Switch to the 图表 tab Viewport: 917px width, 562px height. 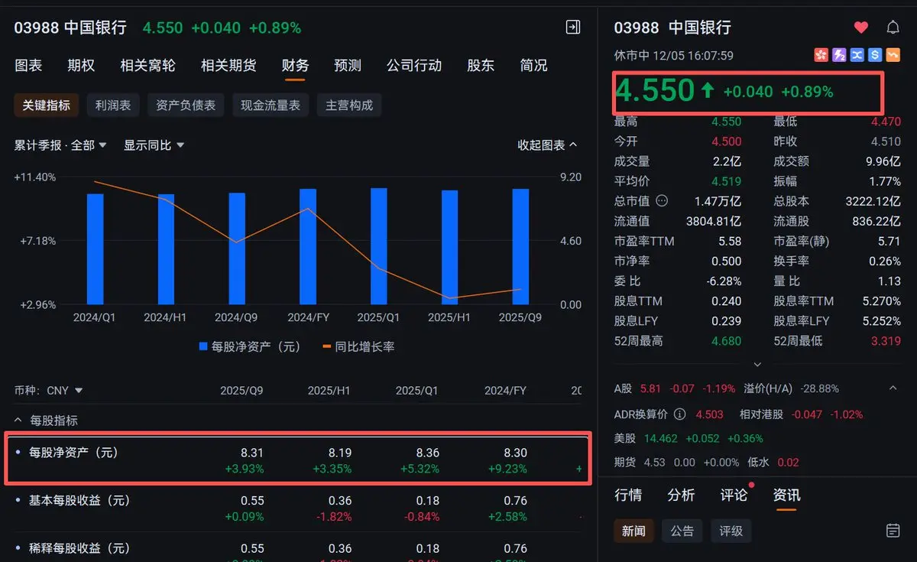28,66
